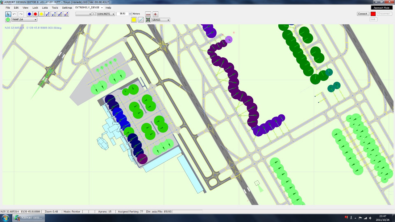Click the Mode: Pointer status text
This screenshot has height=222, width=395.
72,212
